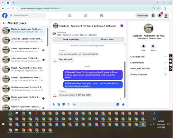Click Mark as pending button
Viewport: 173px width, 138px height.
pyautogui.click(x=71, y=39)
